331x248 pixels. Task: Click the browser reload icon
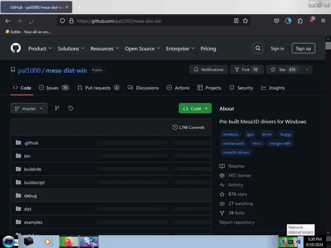pos(31,21)
